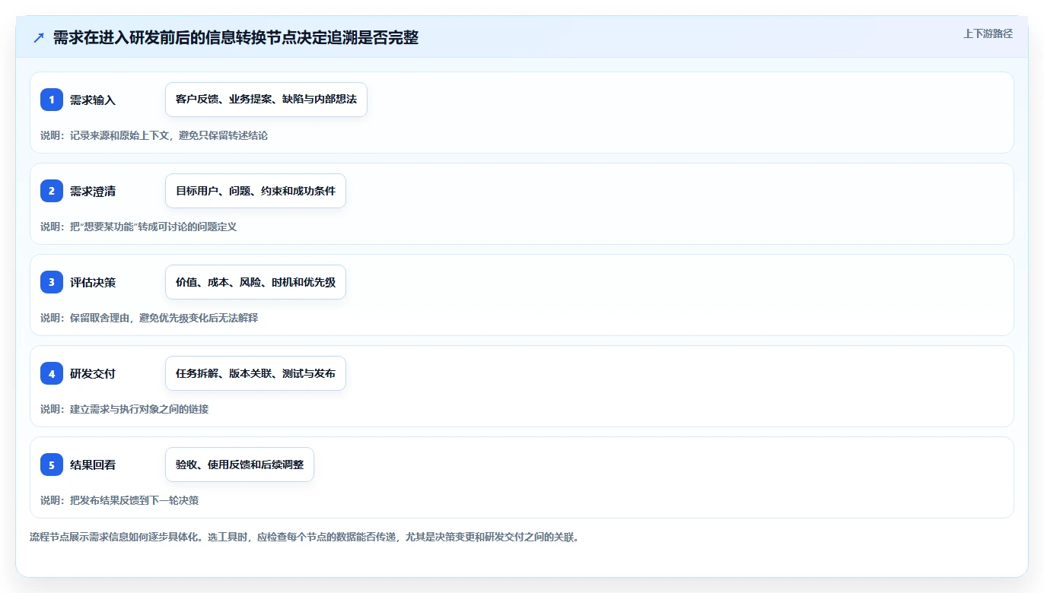This screenshot has height=593, width=1044.
Task: Click the arrow icon beside the header title
Action: [39, 38]
